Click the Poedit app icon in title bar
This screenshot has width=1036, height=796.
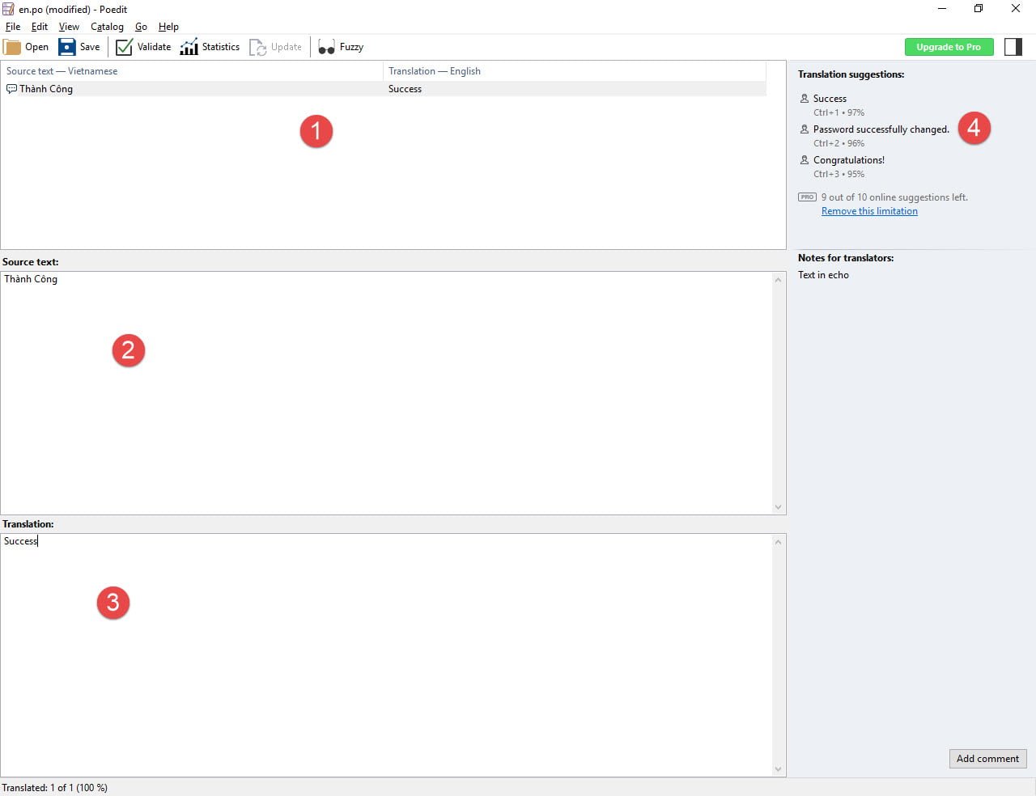coord(8,9)
